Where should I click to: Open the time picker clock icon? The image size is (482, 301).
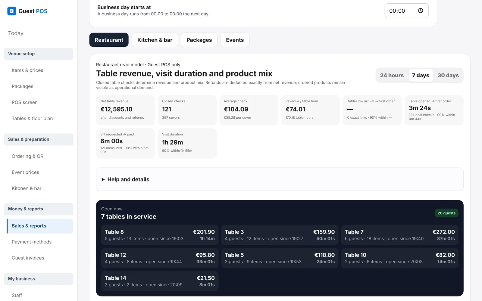click(421, 11)
